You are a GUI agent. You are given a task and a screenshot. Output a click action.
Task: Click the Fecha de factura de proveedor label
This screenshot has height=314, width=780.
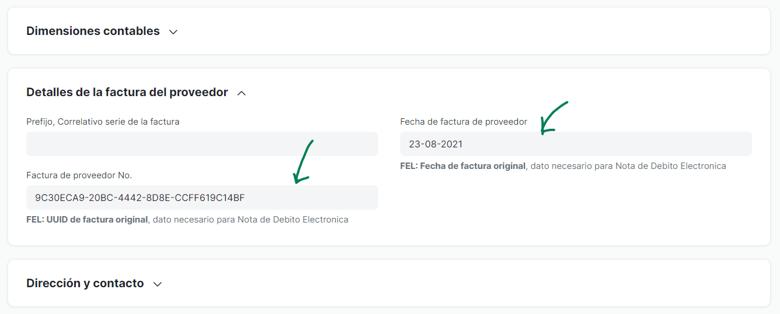(464, 122)
